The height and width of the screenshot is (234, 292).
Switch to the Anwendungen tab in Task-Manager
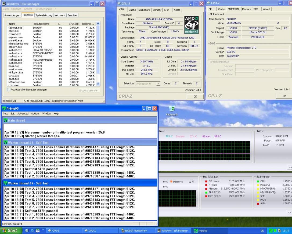pos(12,15)
